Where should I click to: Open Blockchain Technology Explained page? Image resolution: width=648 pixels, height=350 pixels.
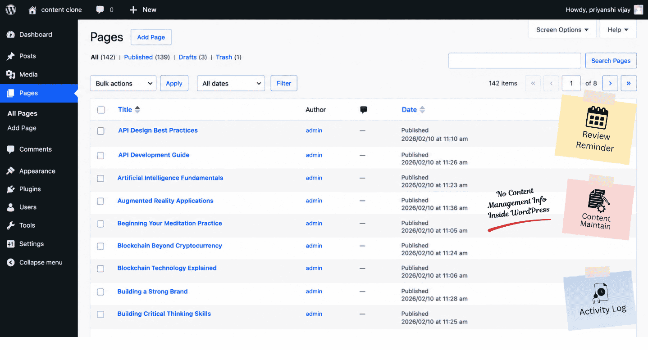(x=167, y=268)
